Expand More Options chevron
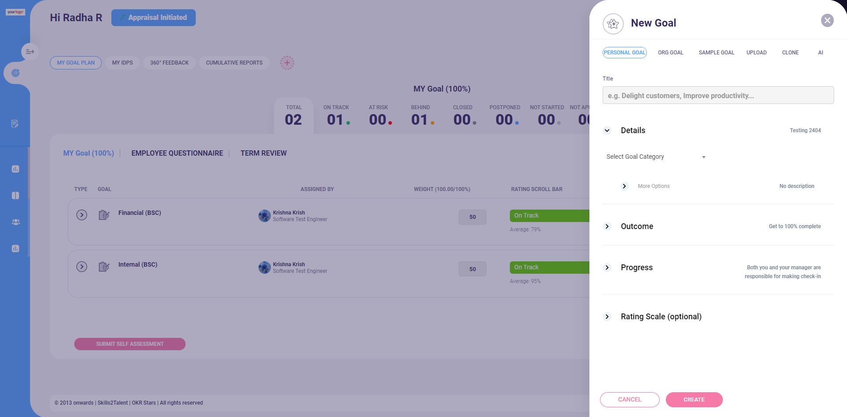 (624, 186)
